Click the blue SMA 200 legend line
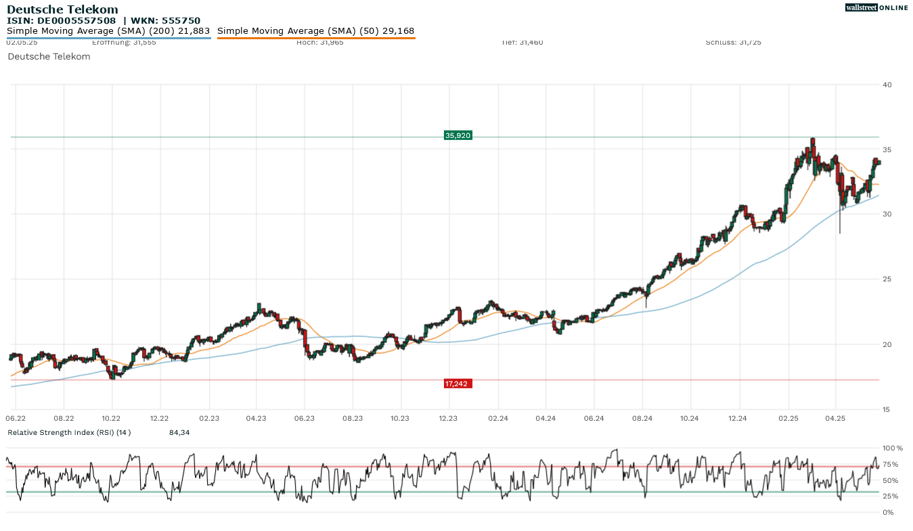913x531 pixels. 108,38
